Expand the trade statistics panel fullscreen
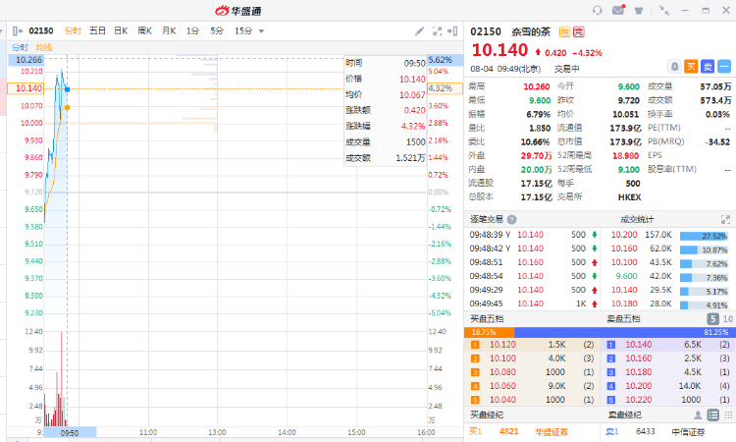This screenshot has width=736, height=442. tap(727, 219)
